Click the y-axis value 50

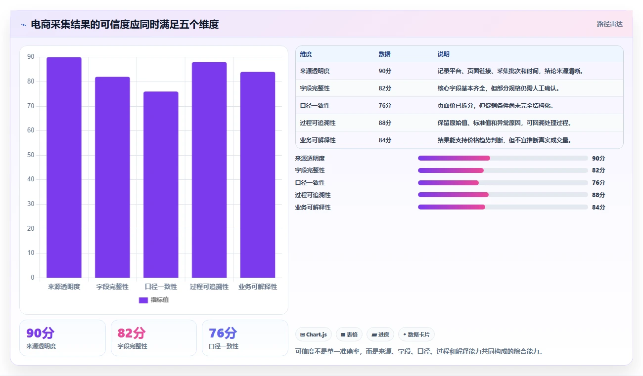point(31,155)
